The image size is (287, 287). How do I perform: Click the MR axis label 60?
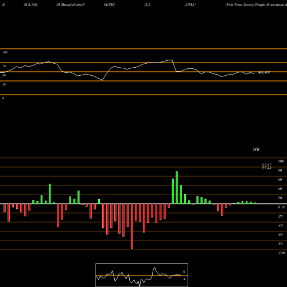[280, 180]
